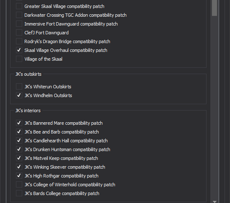The height and width of the screenshot is (203, 230).
Task: Enable the Village of the Skaal option
Action: pyautogui.click(x=19, y=59)
